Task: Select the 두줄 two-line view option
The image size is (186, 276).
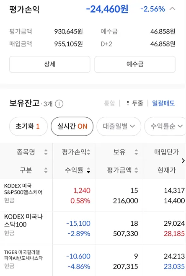Action: (x=135, y=103)
